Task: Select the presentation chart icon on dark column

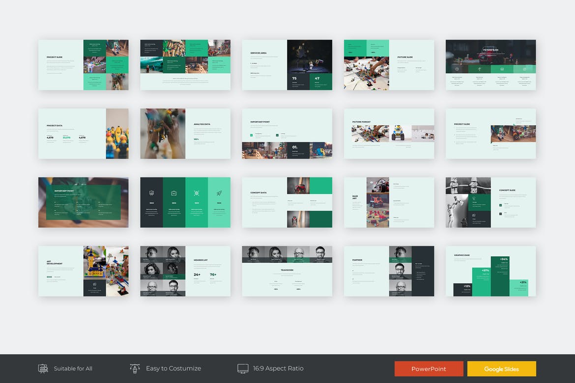Action: [x=151, y=193]
